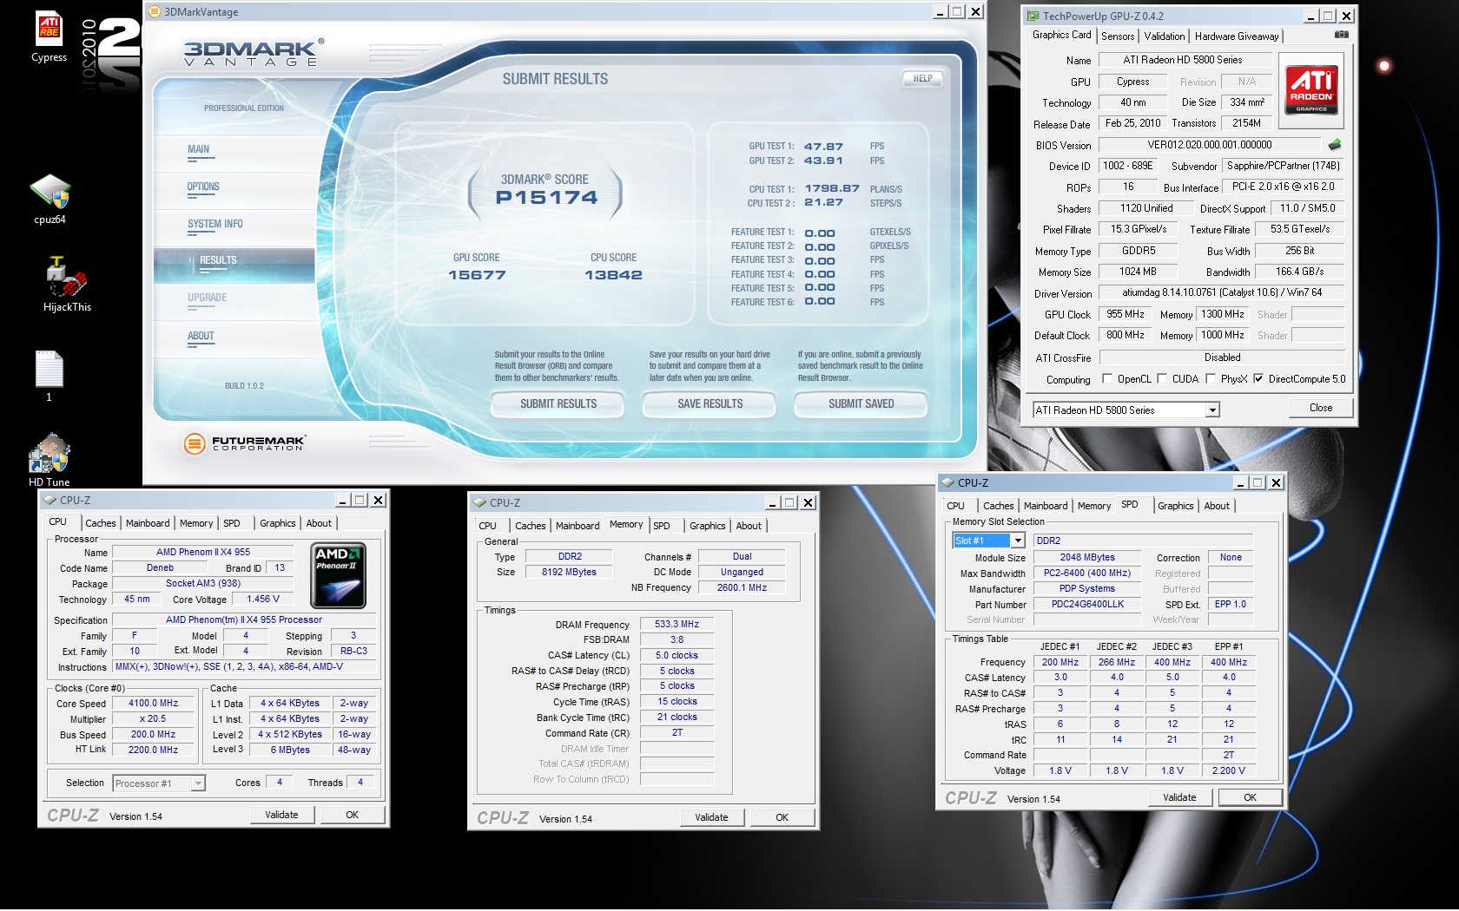
Task: Click the GPU-Z BIOS save chip icon
Action: [1335, 144]
